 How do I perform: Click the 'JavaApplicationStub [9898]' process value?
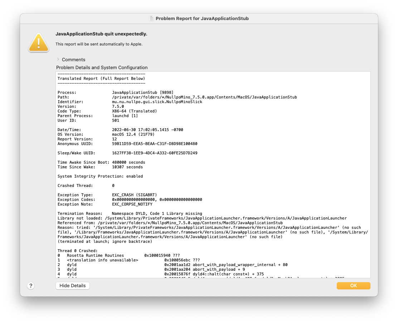143,92
